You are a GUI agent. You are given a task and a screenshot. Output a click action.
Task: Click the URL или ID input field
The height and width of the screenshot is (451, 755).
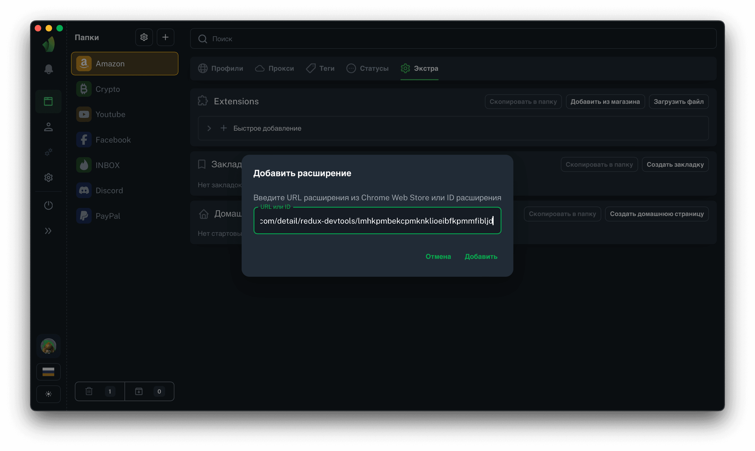(x=377, y=221)
